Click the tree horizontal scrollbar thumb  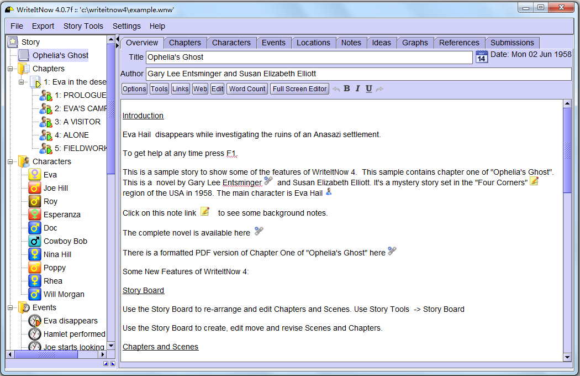coord(46,354)
